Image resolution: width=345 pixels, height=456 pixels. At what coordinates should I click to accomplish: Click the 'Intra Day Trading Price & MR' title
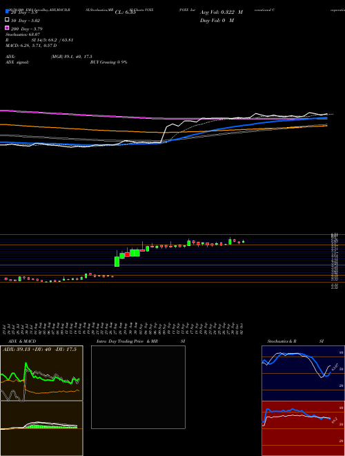click(x=127, y=341)
